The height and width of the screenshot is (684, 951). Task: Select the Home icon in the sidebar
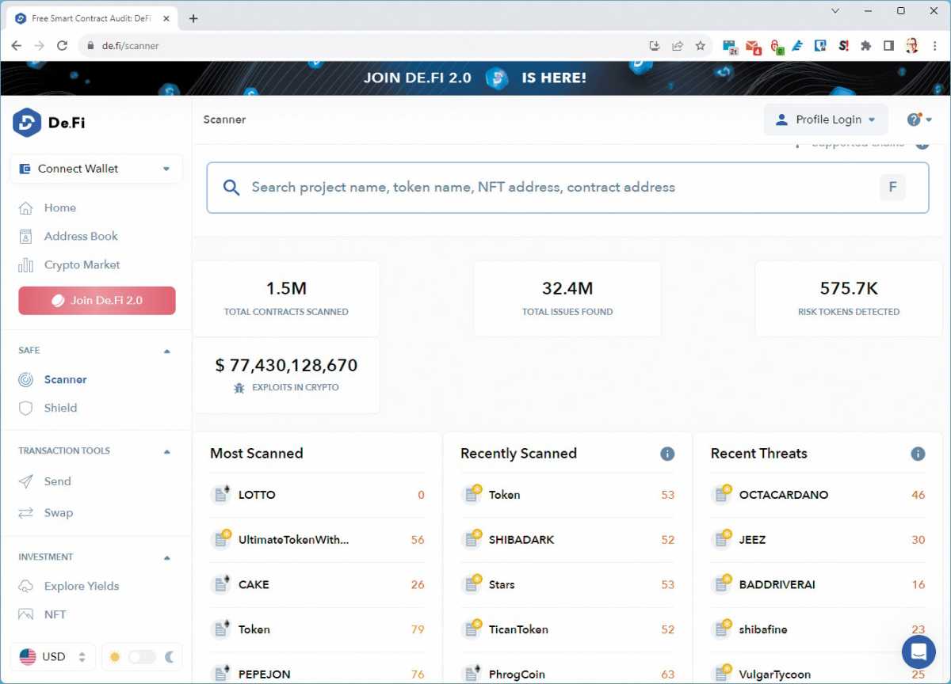tap(27, 207)
